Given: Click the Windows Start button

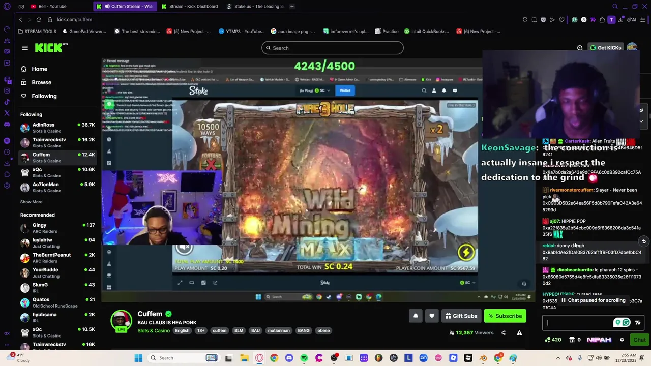Looking at the screenshot, I should (x=138, y=358).
